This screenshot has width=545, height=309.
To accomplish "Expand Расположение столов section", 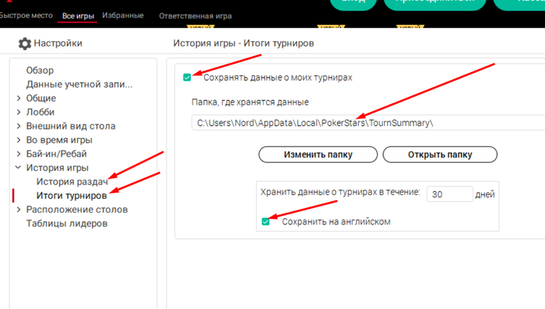I will pos(19,210).
